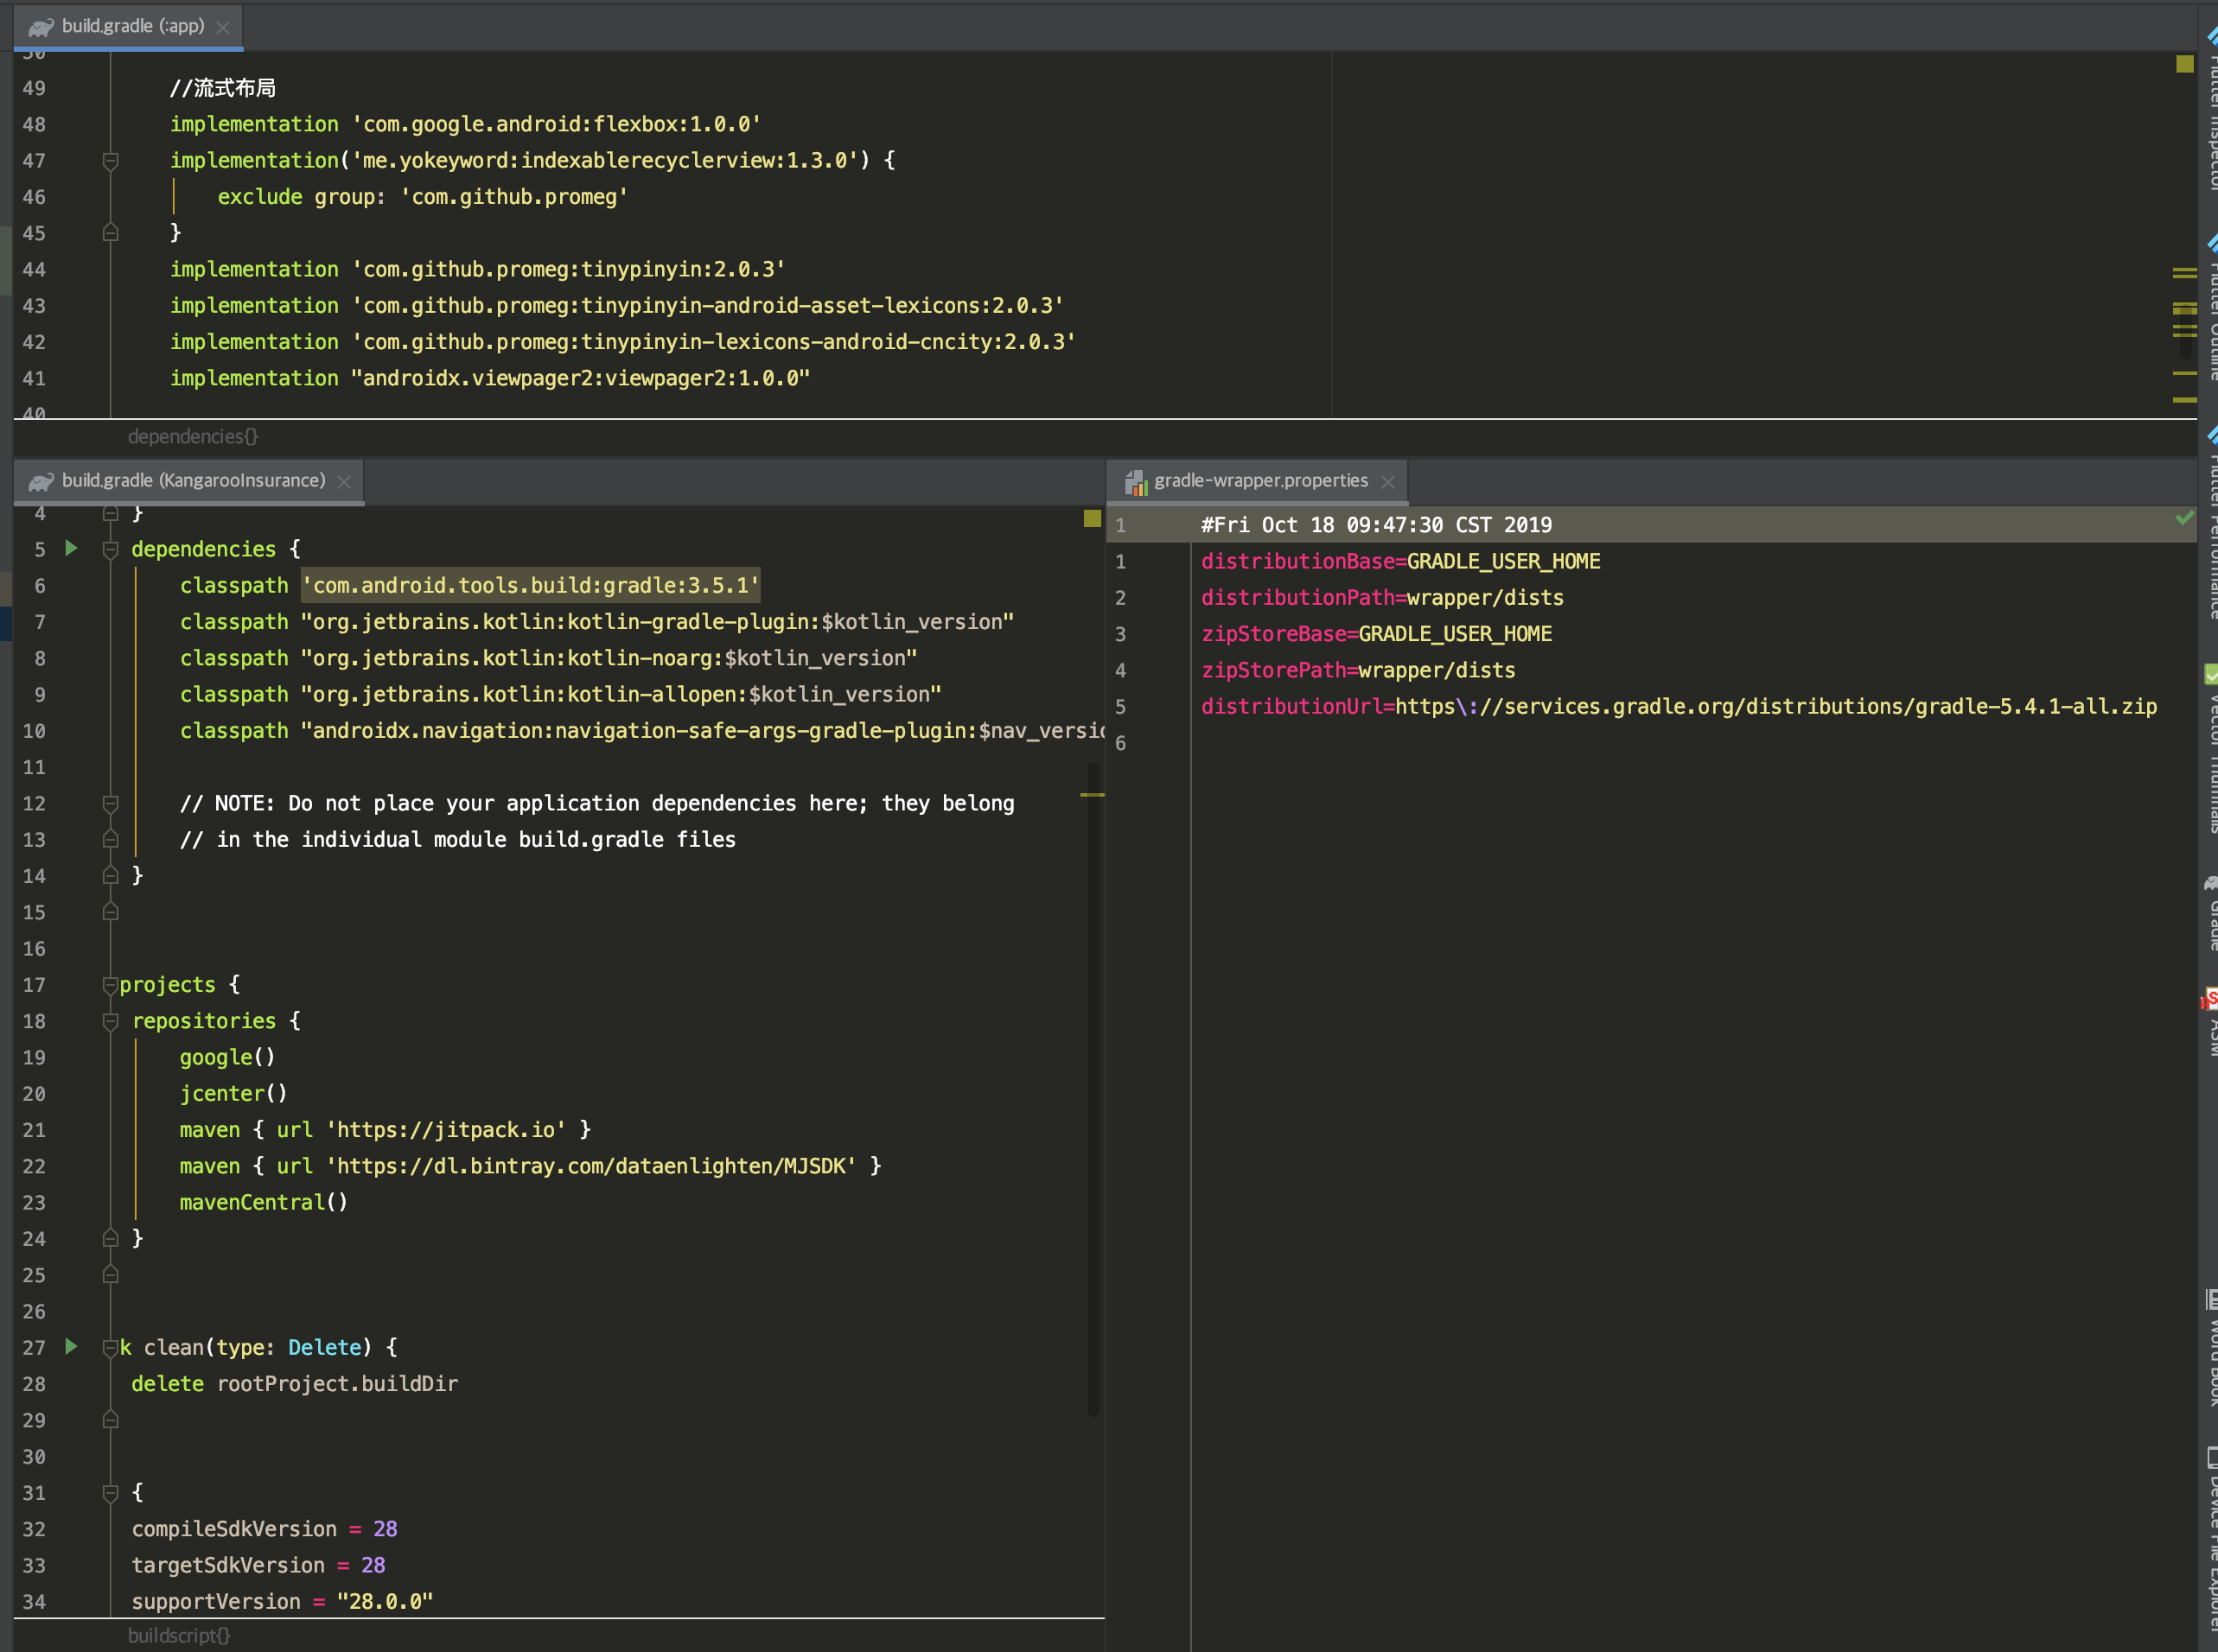2218x1652 pixels.
Task: Collapse the projects repositories block
Action: tap(110, 1020)
